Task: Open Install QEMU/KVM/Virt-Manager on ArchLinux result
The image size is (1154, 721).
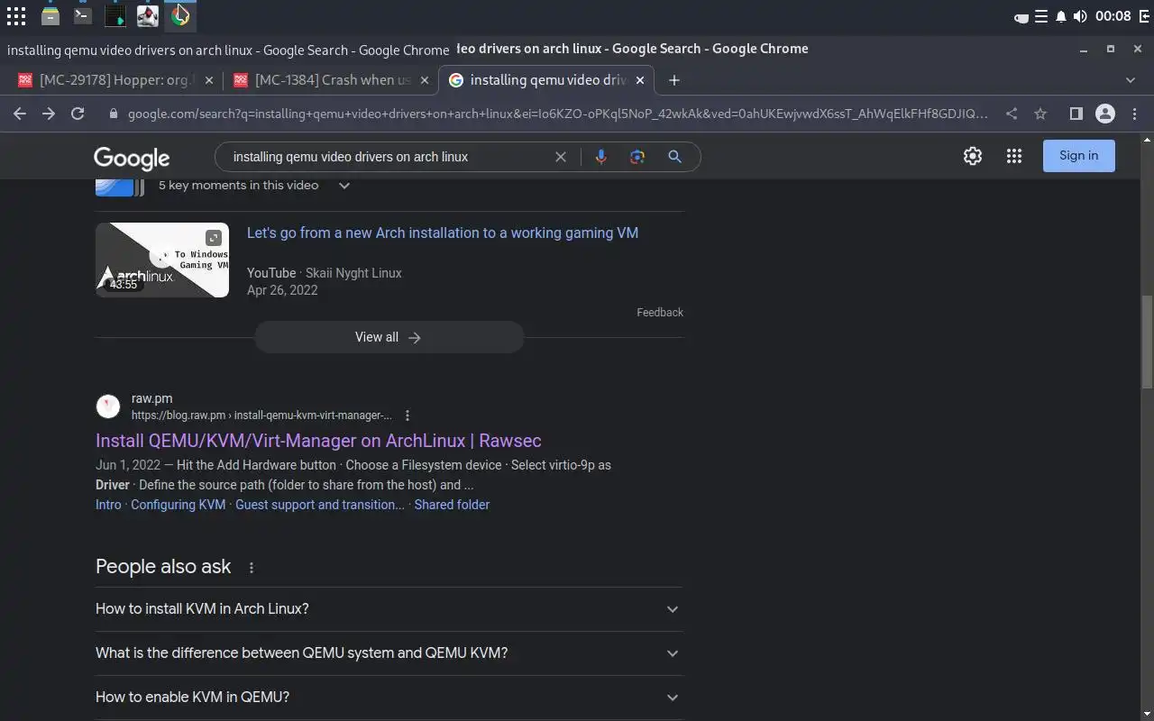Action: tap(318, 441)
